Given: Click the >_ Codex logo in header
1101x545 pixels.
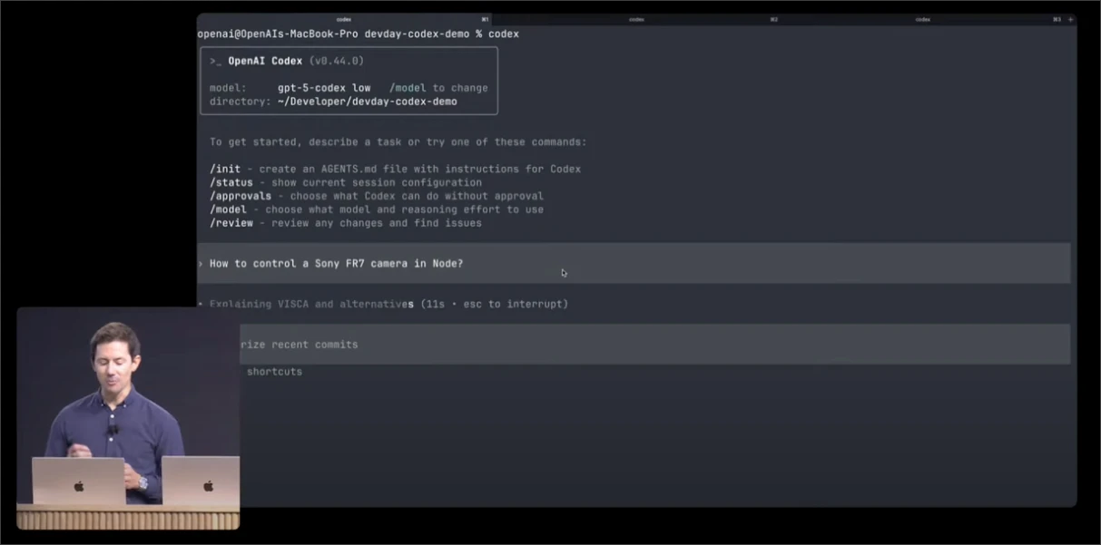Looking at the screenshot, I should point(216,62).
